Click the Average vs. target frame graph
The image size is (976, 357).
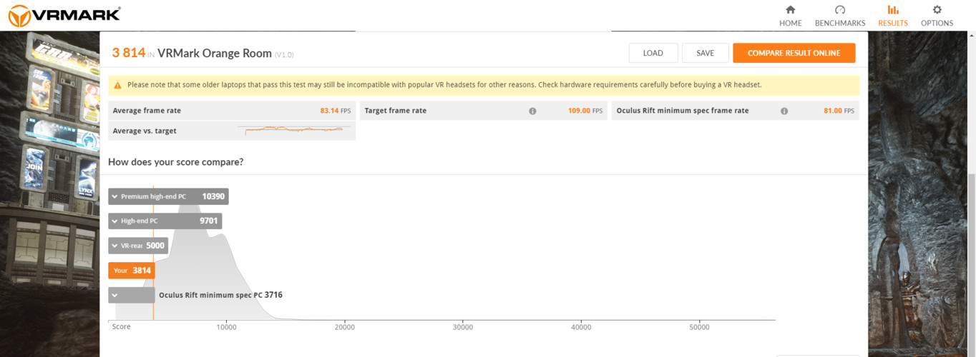click(293, 131)
